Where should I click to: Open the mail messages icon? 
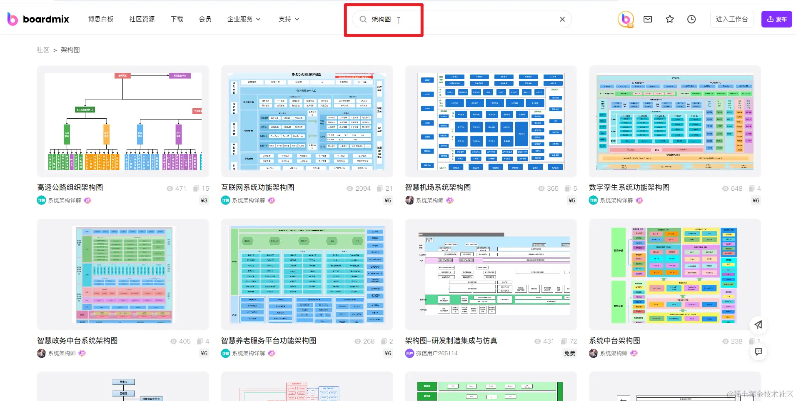(648, 19)
